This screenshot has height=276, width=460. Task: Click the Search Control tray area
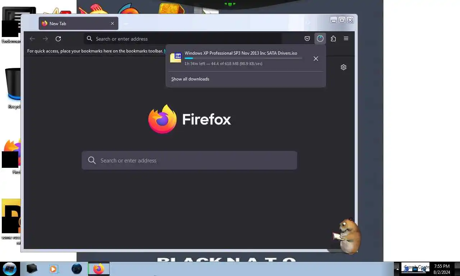tap(415, 267)
